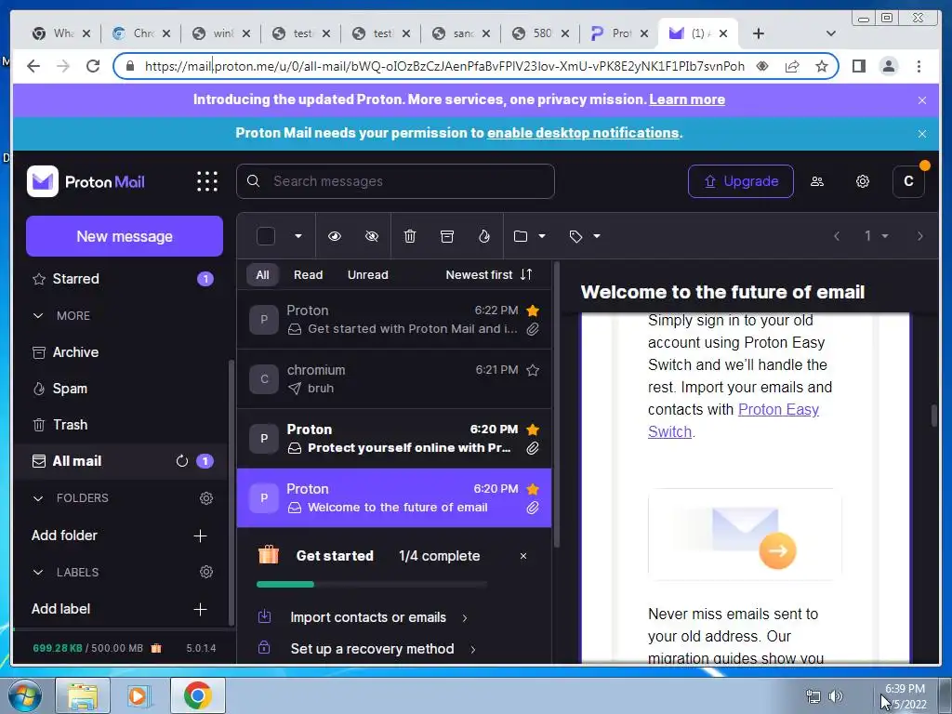Viewport: 952px width, 714px height.
Task: Filter list by Read messages
Action: click(x=309, y=274)
